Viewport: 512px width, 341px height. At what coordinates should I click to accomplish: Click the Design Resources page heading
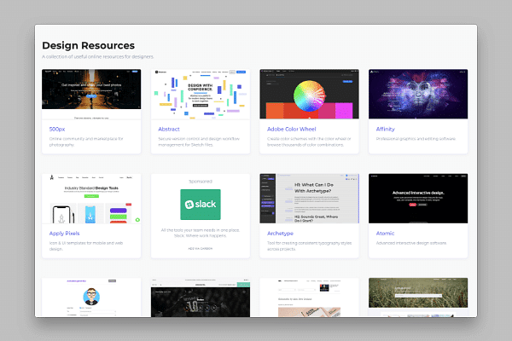pos(88,45)
